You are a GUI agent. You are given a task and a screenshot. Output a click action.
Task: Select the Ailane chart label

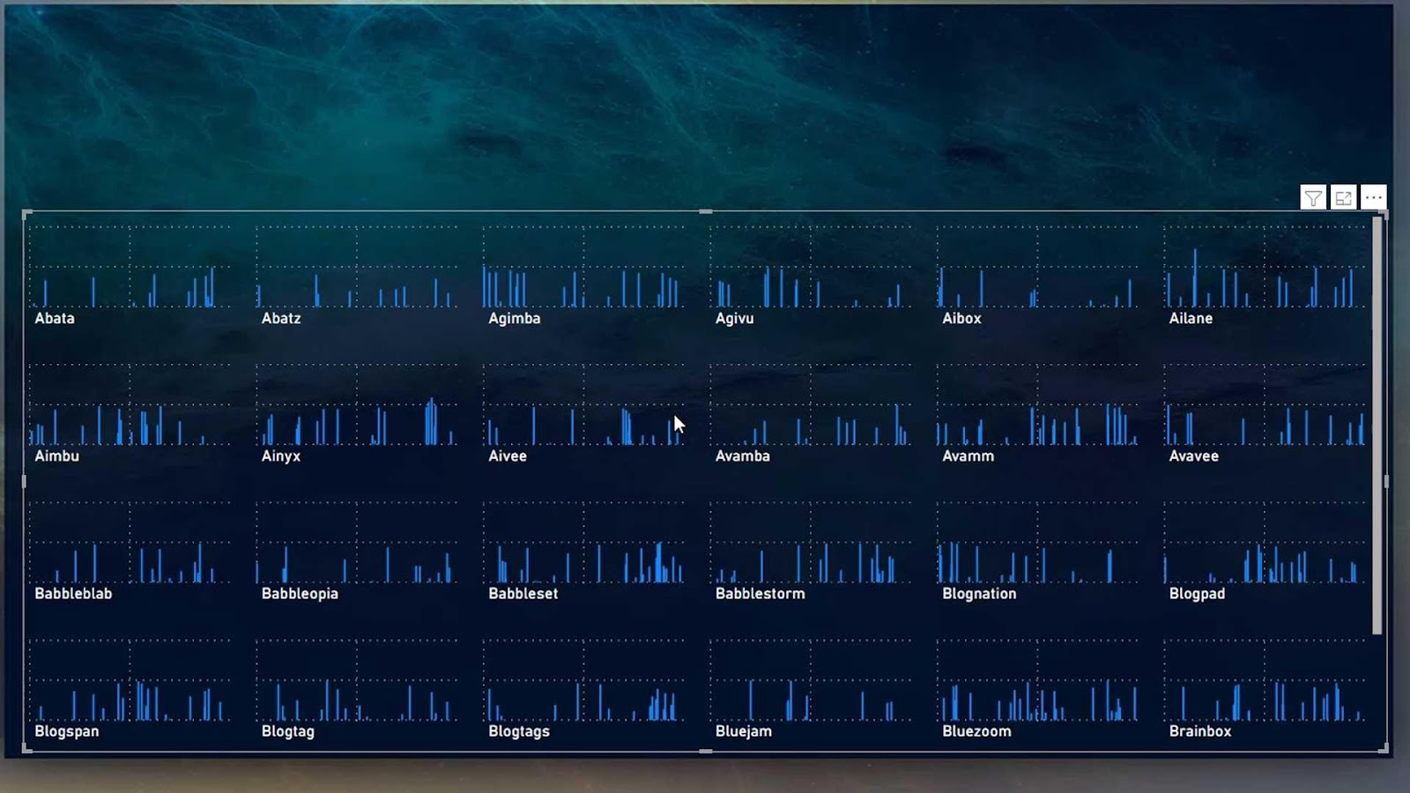click(1191, 318)
